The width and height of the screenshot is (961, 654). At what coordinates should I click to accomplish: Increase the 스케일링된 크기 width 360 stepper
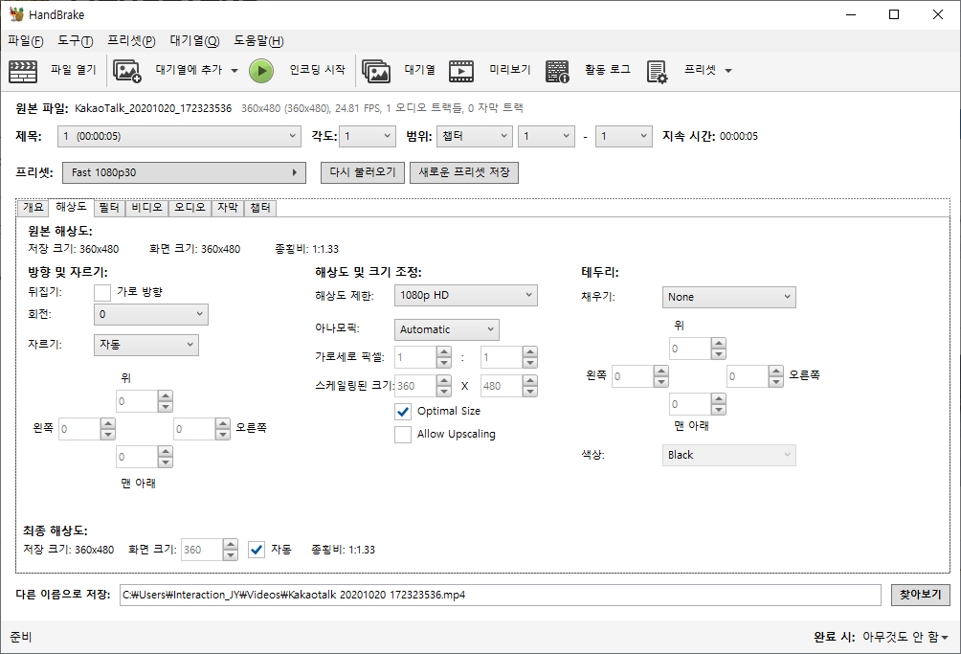444,381
